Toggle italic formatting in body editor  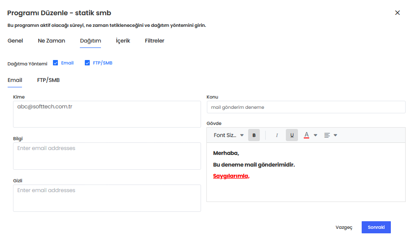click(277, 135)
